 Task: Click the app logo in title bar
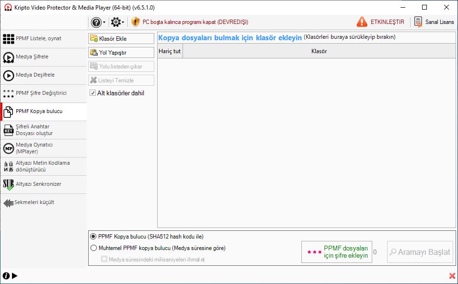click(8, 7)
